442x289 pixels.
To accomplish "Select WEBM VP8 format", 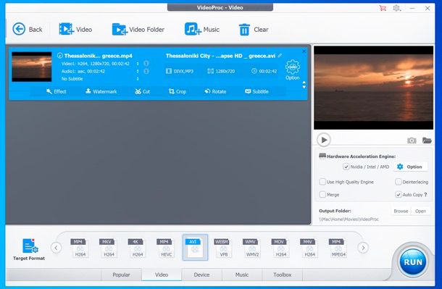I will pos(224,248).
